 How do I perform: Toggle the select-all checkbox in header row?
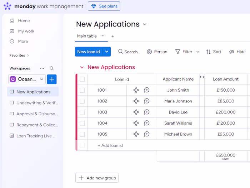pyautogui.click(x=82, y=79)
